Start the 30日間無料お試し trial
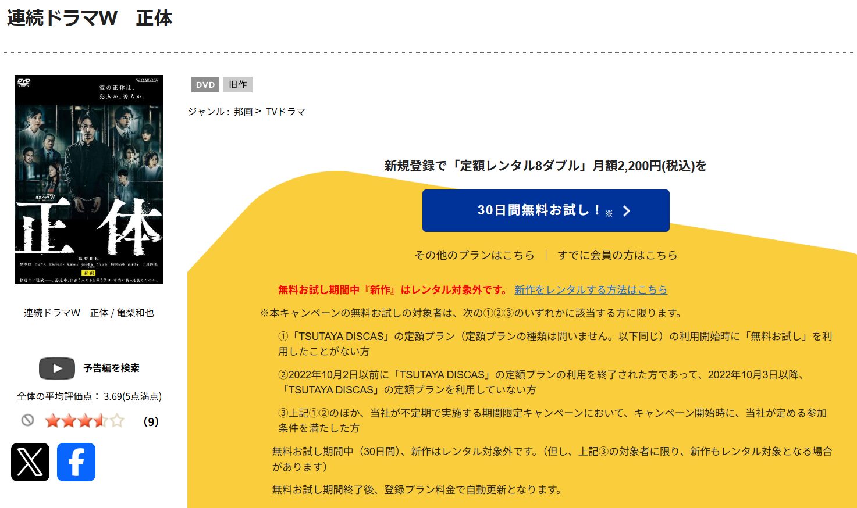The image size is (857, 508). coord(546,210)
